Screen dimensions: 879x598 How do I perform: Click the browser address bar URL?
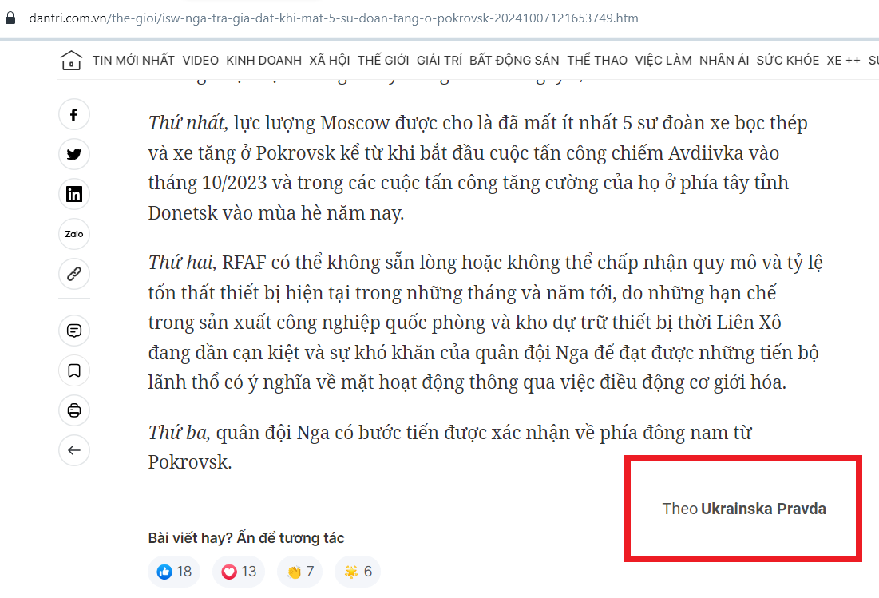(334, 18)
